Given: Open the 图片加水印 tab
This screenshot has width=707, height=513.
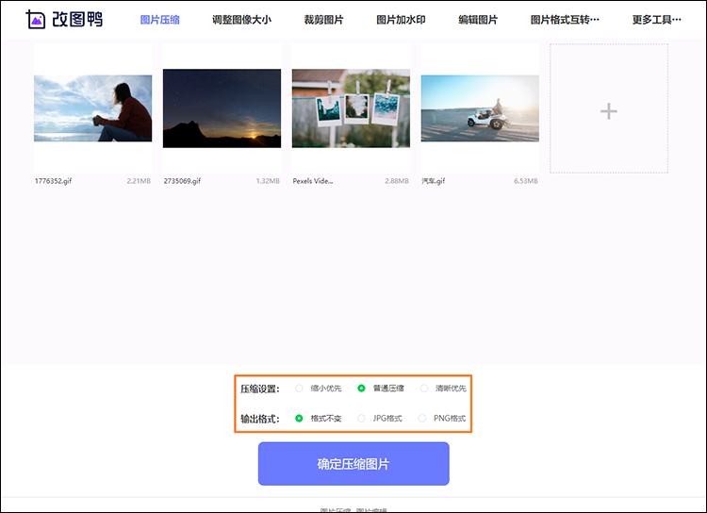Looking at the screenshot, I should pyautogui.click(x=401, y=20).
